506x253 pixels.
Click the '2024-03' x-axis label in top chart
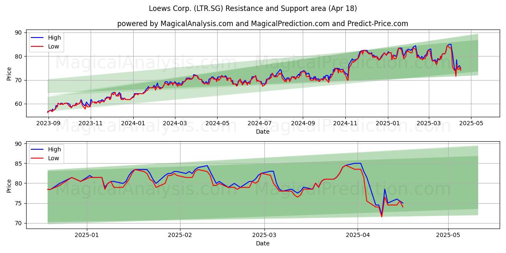pos(175,123)
